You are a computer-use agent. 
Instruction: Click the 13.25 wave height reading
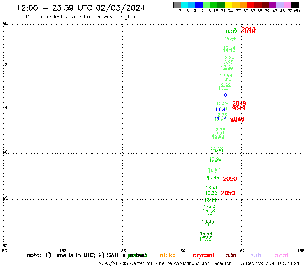pos(228,62)
